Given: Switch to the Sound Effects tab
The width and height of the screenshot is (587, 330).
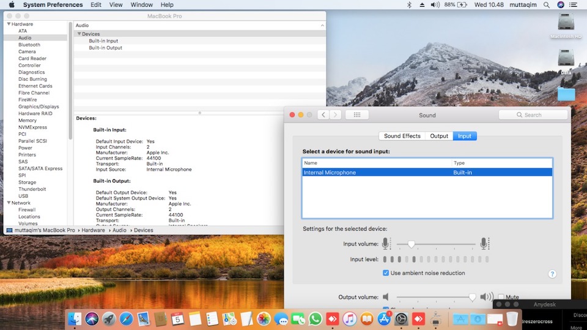Looking at the screenshot, I should (402, 136).
